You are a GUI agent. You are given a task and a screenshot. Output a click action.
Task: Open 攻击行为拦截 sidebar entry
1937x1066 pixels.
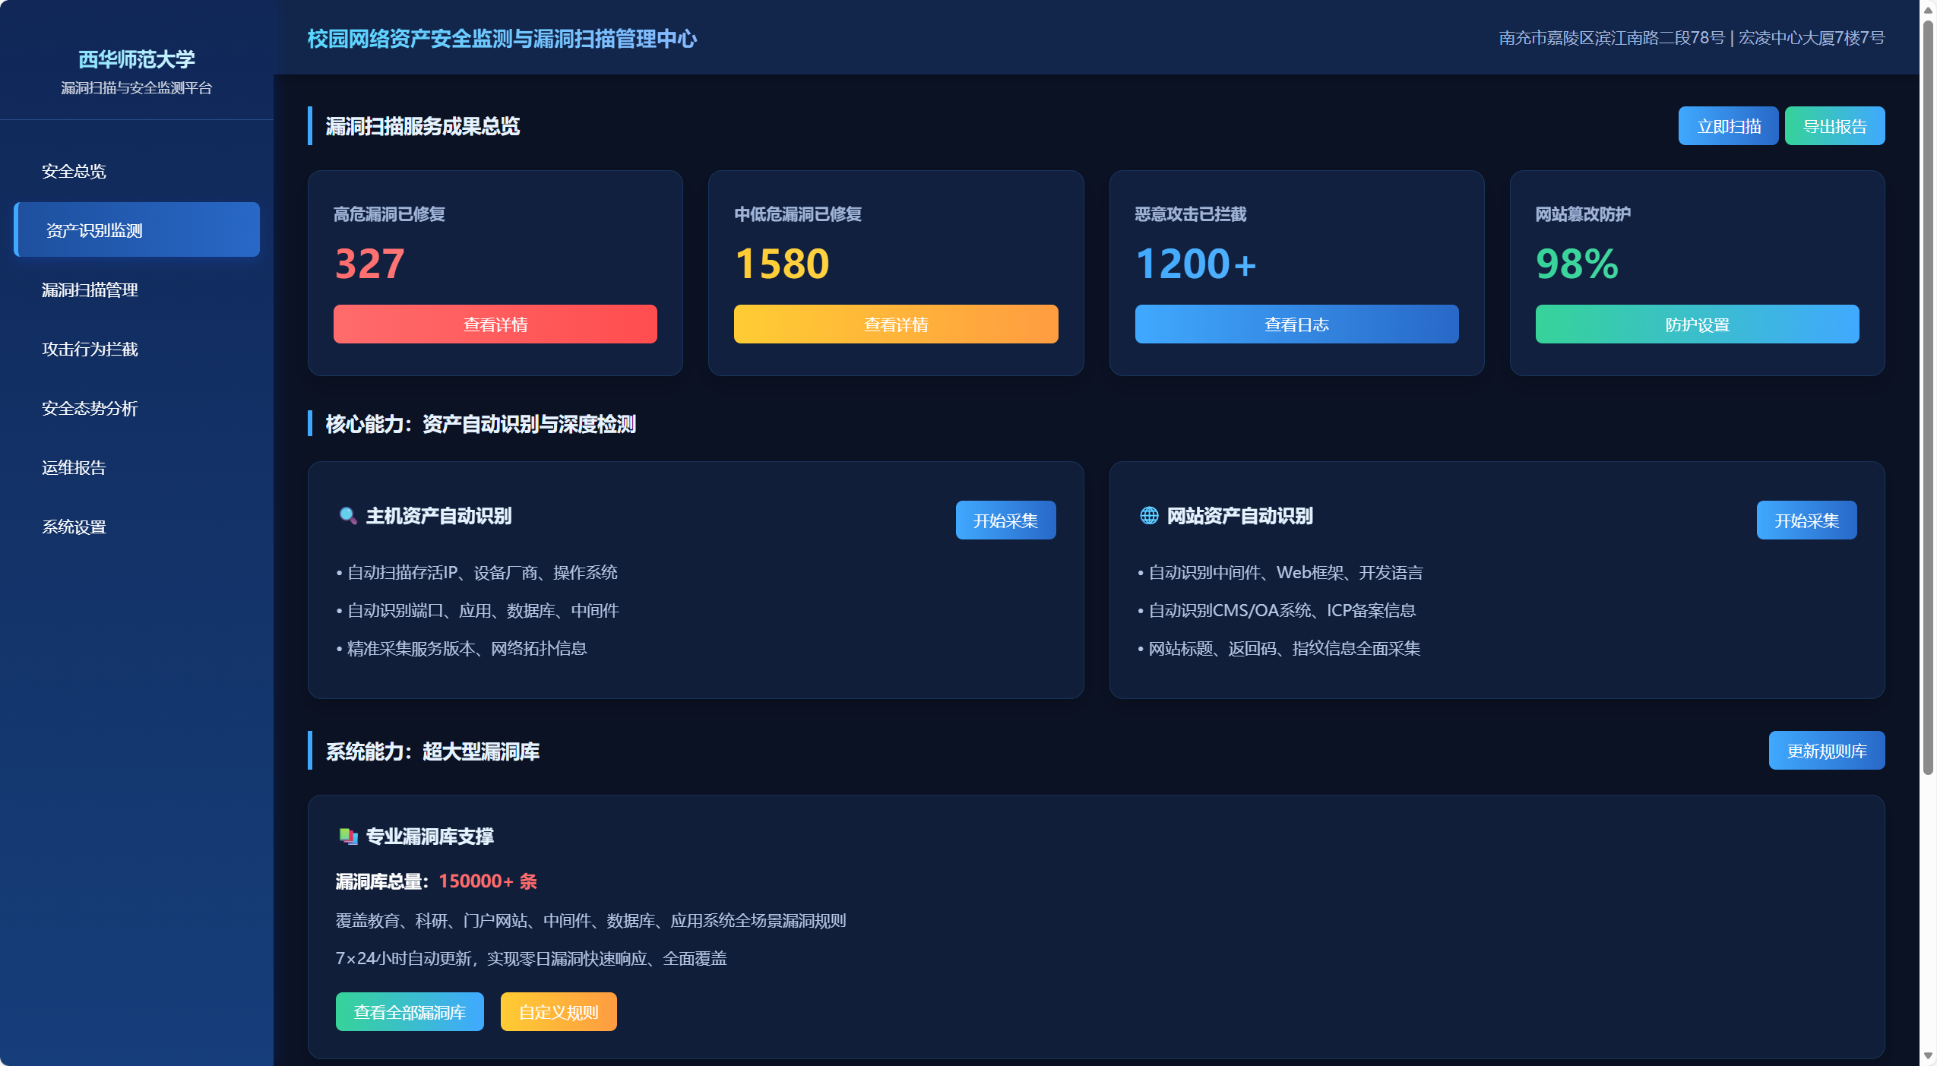pos(137,349)
